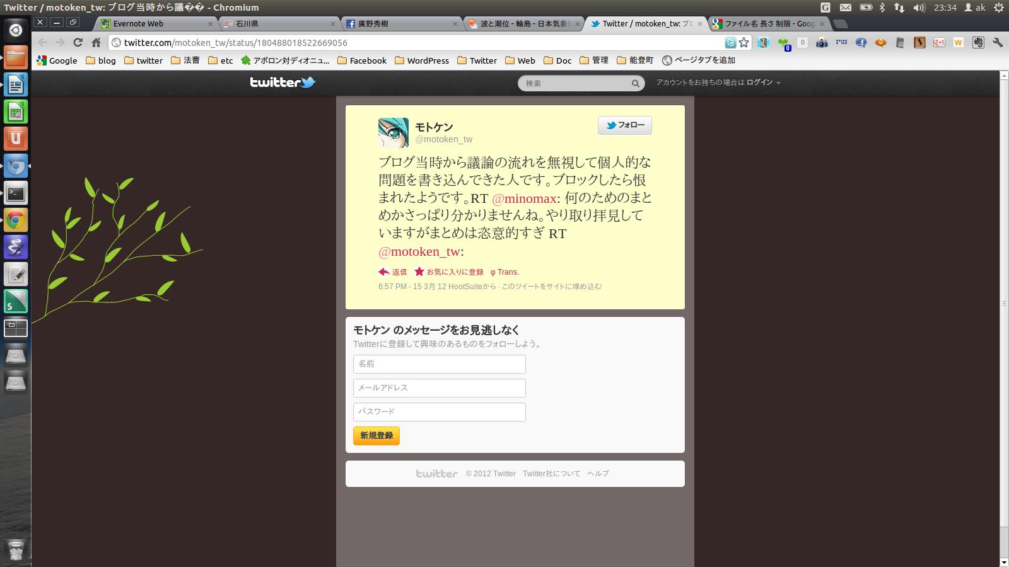Screen dimensions: 1009x567
Task: Open the Files manager in the launcher
Action: (x=16, y=57)
